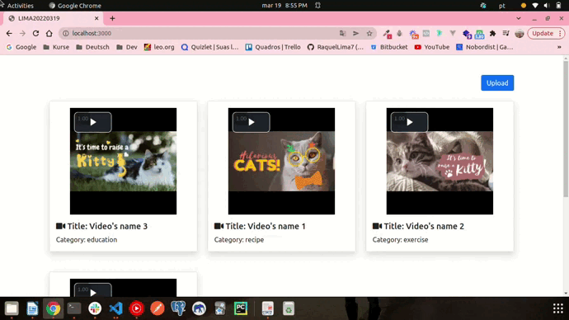569x320 pixels.
Task: Open the YouTube bookmark
Action: 432,47
